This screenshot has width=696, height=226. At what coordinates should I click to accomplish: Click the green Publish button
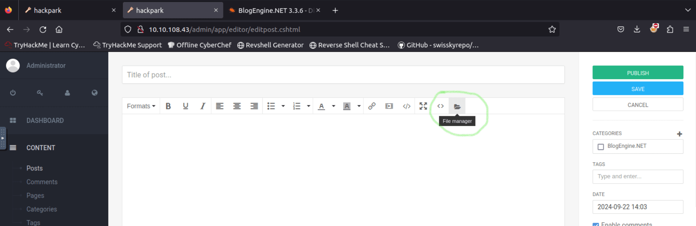point(637,73)
